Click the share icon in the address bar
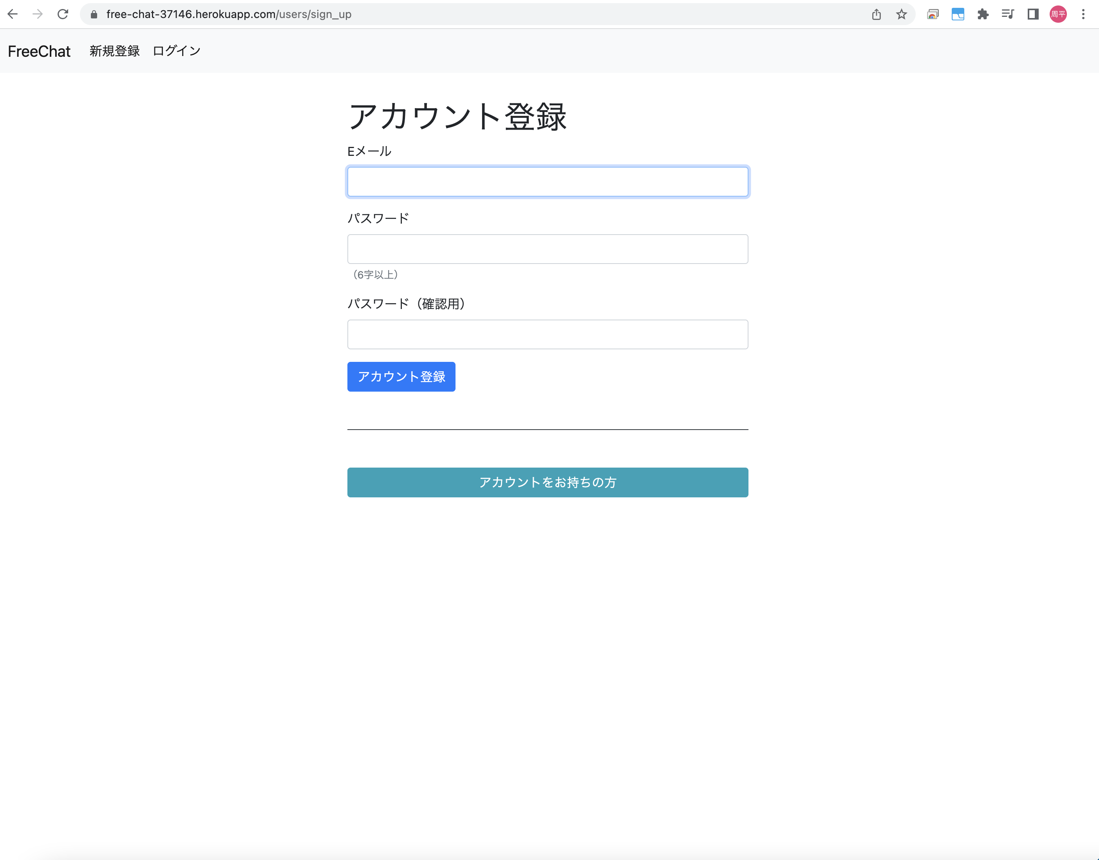This screenshot has height=860, width=1099. (876, 14)
